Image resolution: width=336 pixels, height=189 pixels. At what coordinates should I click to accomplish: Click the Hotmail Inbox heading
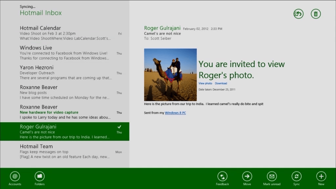[x=41, y=13]
